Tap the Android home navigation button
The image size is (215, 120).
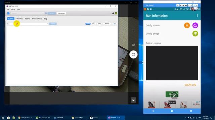(172, 111)
